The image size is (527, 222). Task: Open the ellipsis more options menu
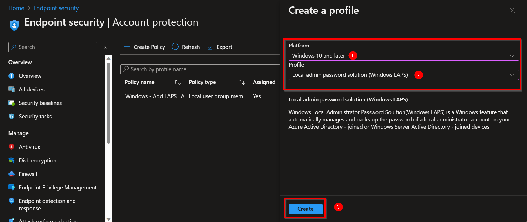tap(212, 22)
